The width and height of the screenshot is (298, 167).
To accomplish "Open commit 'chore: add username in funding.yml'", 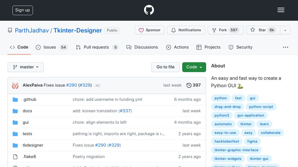I will (x=107, y=99).
